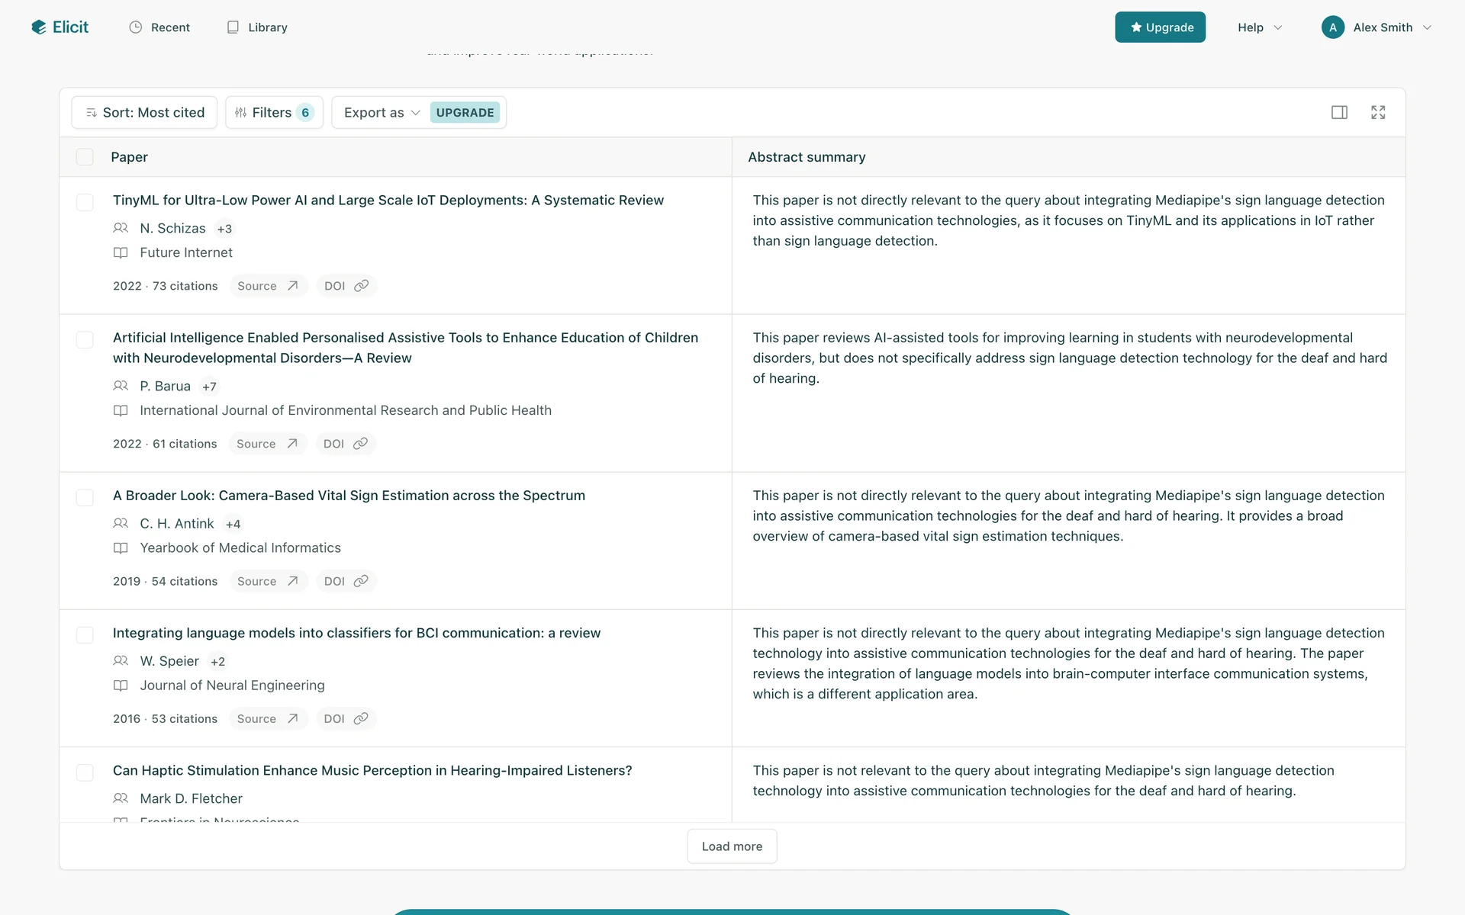
Task: Open the Help dropdown menu
Action: click(x=1259, y=27)
